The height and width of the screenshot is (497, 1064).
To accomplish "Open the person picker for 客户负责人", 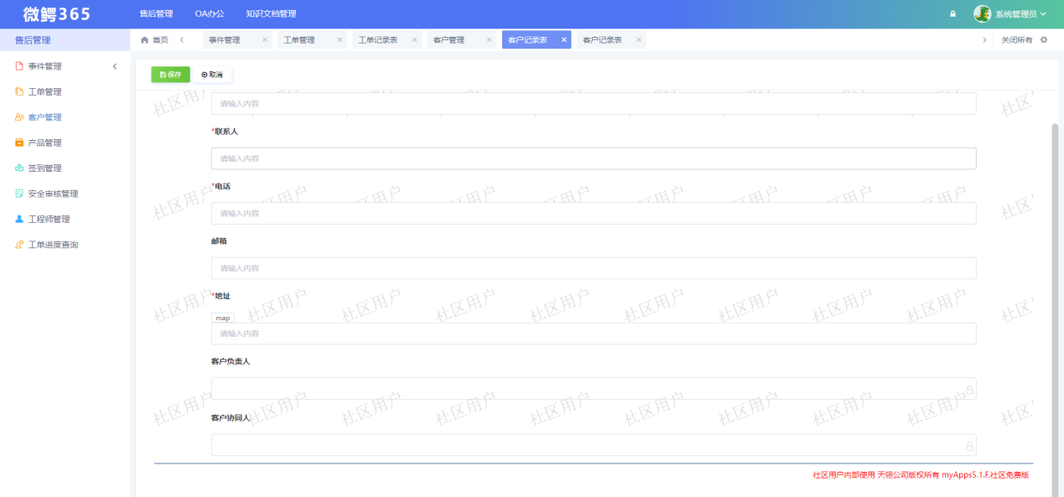I will (x=968, y=388).
